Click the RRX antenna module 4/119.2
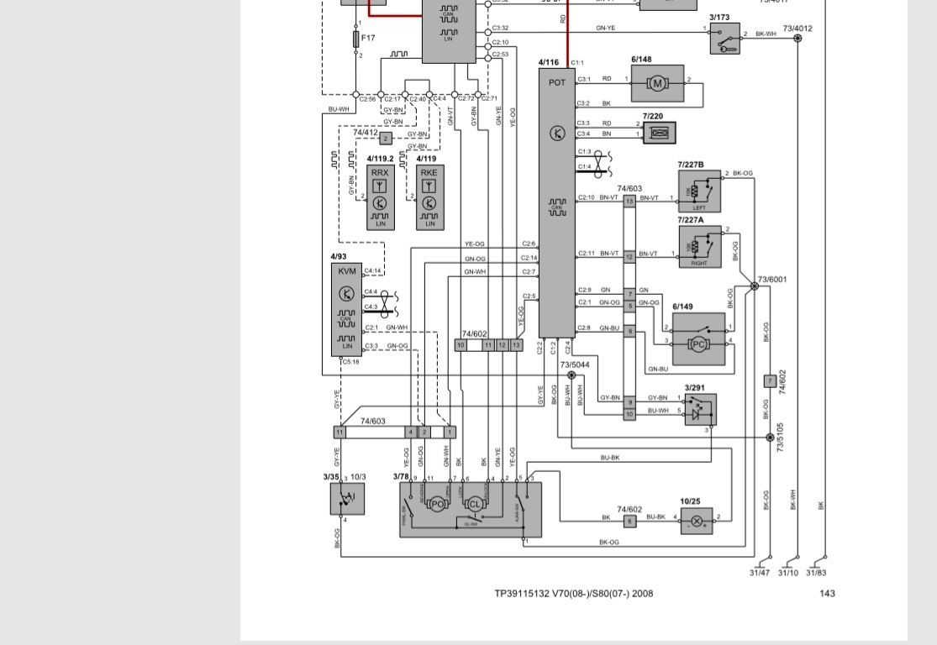The image size is (937, 645). (380, 198)
